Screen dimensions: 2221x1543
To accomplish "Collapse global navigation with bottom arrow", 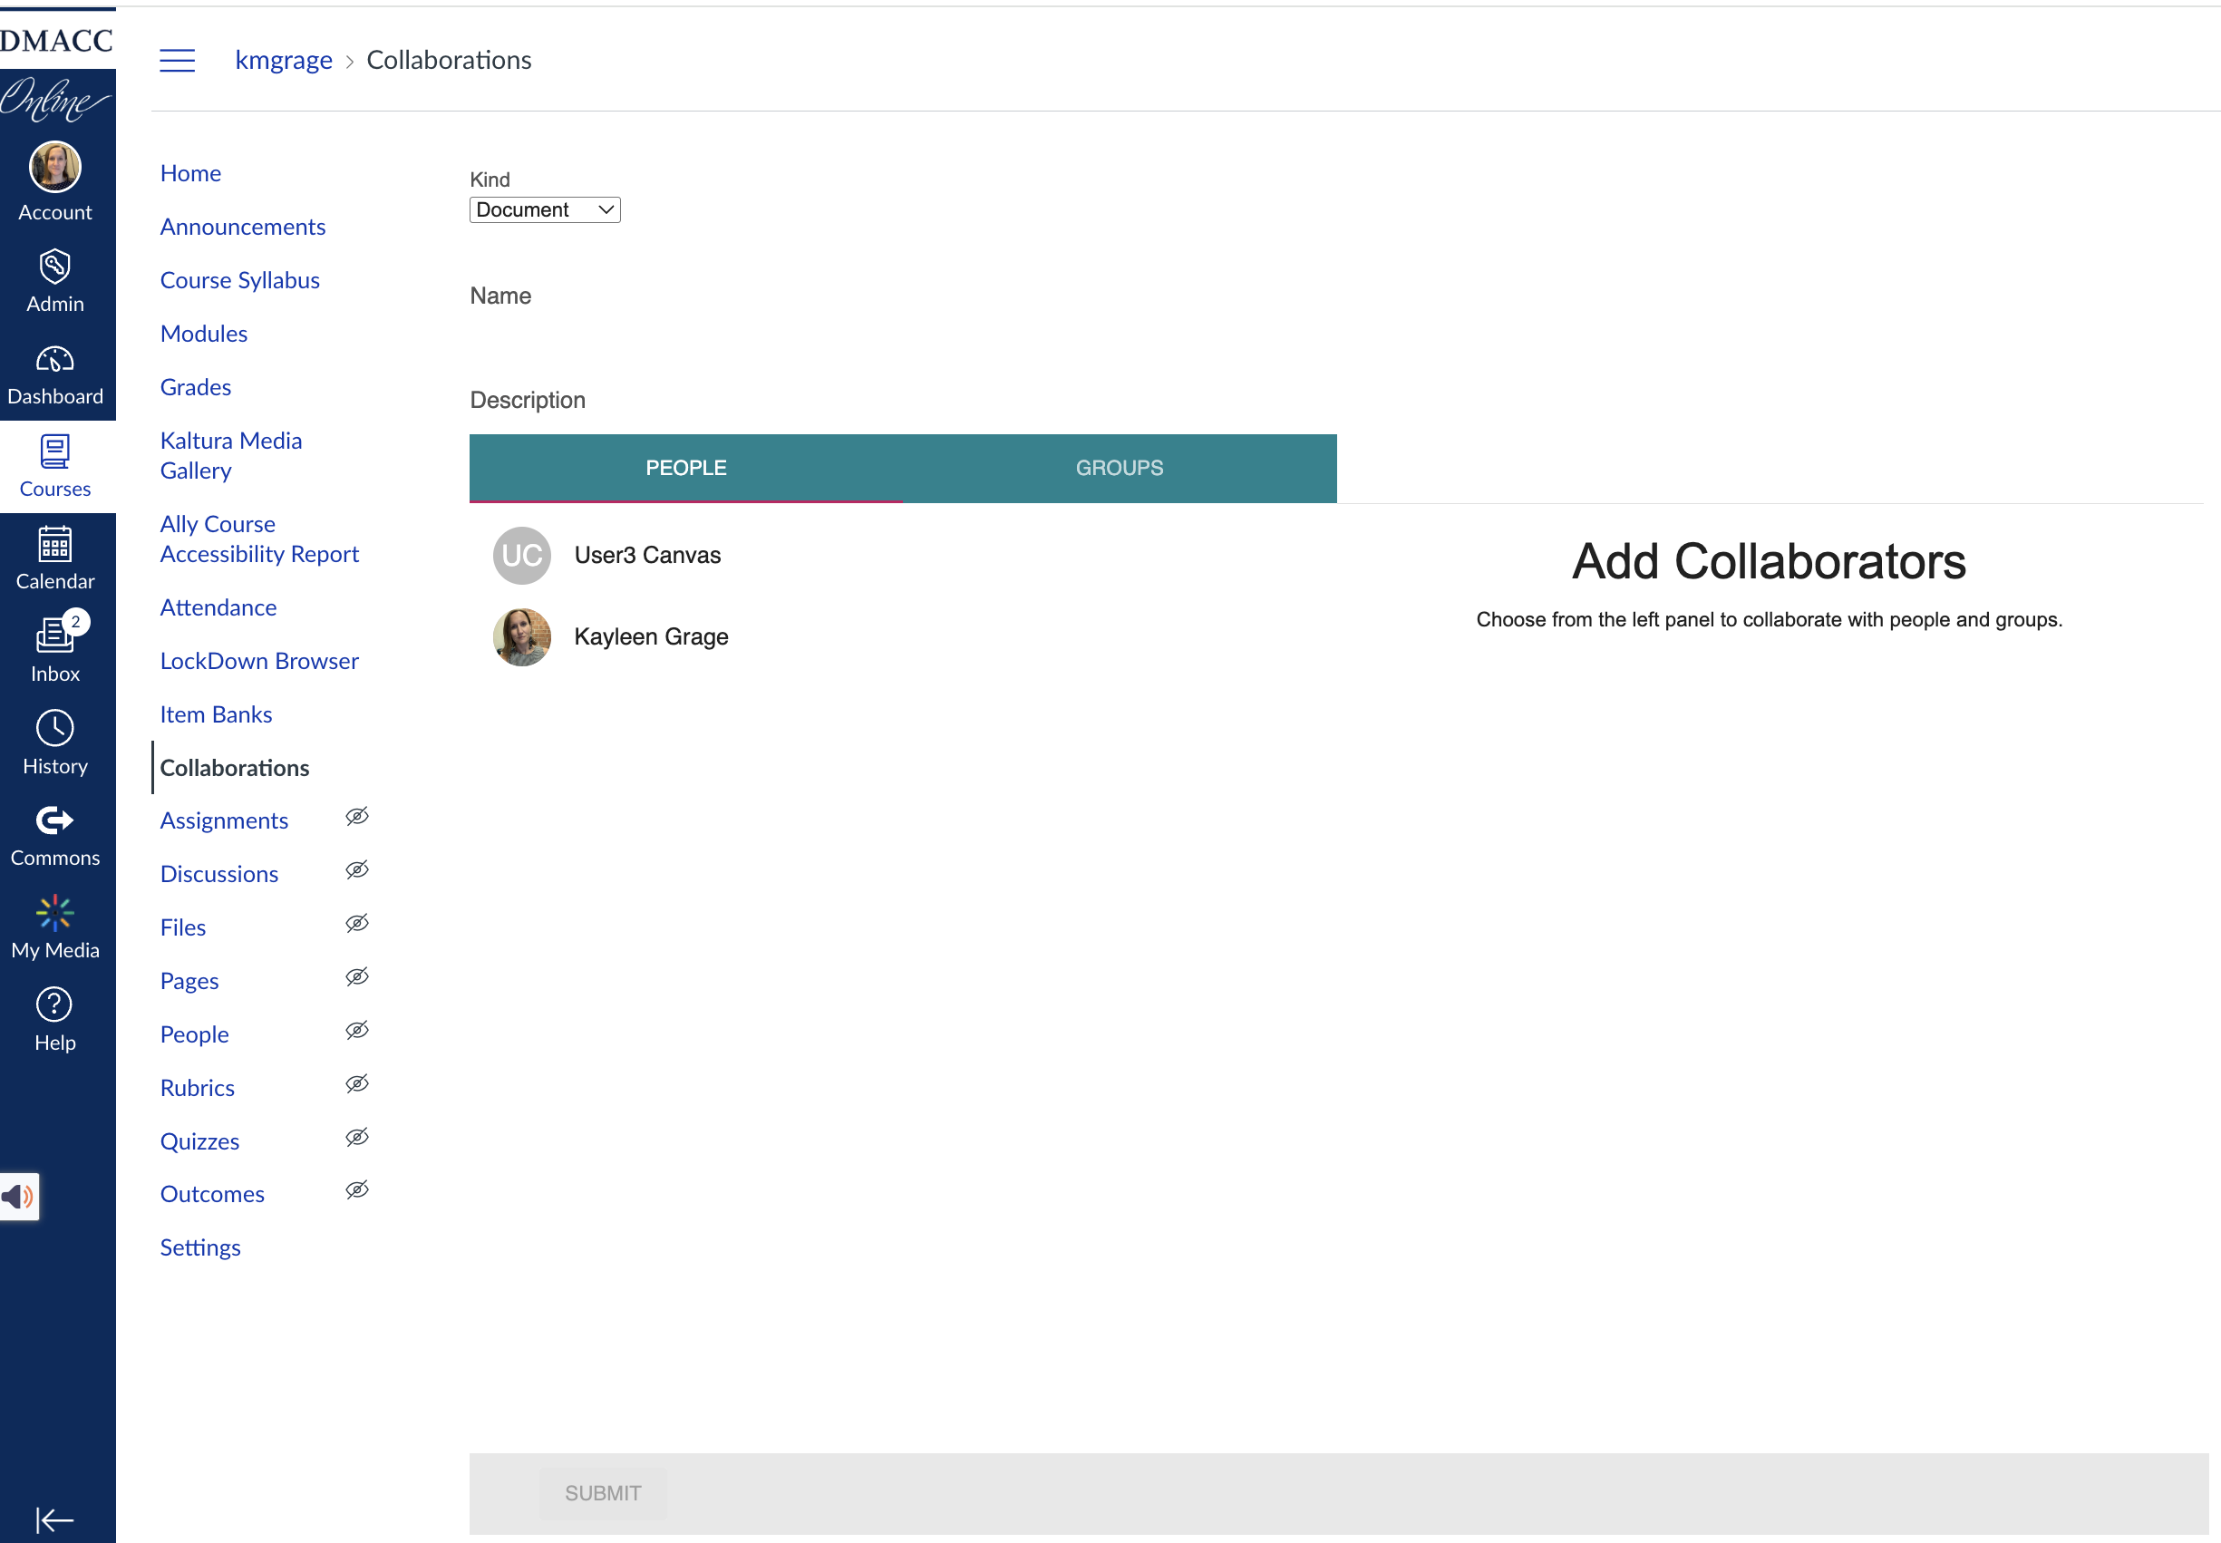I will [x=54, y=1519].
